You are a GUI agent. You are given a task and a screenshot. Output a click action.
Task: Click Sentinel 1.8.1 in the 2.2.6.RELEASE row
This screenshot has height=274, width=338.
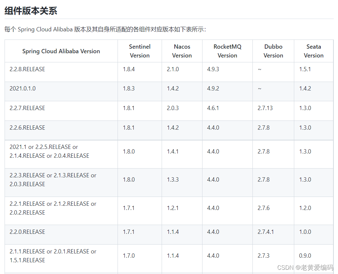(x=129, y=128)
